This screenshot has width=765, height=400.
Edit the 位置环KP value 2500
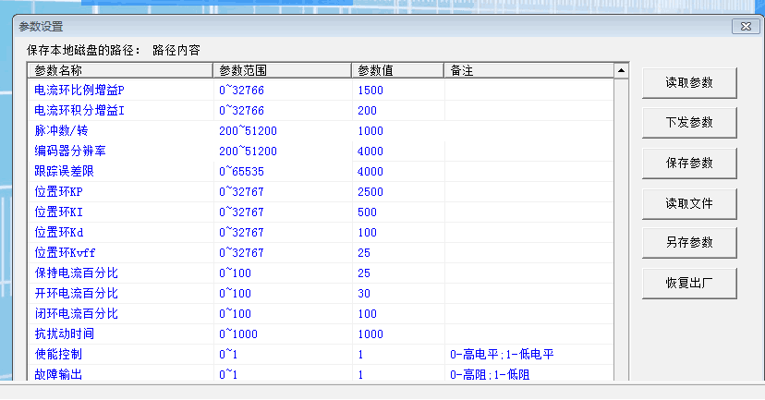[370, 192]
